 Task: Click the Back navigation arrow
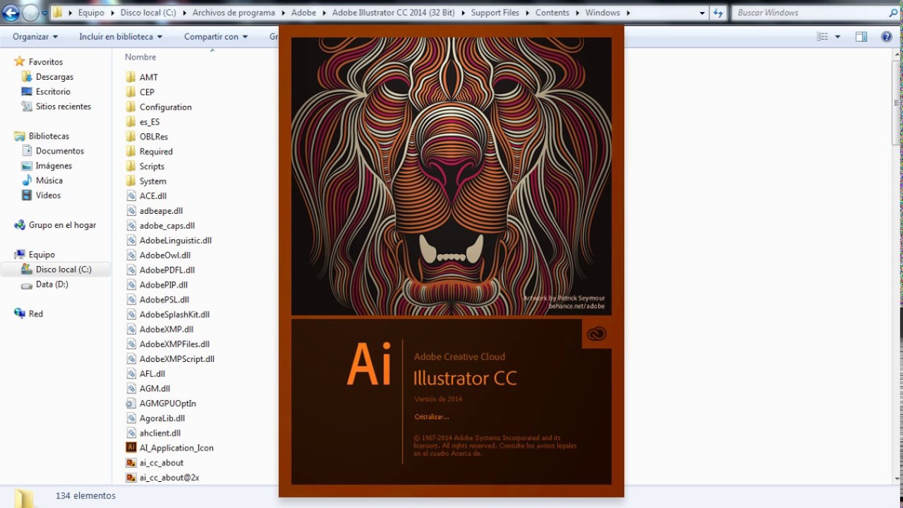pyautogui.click(x=11, y=13)
